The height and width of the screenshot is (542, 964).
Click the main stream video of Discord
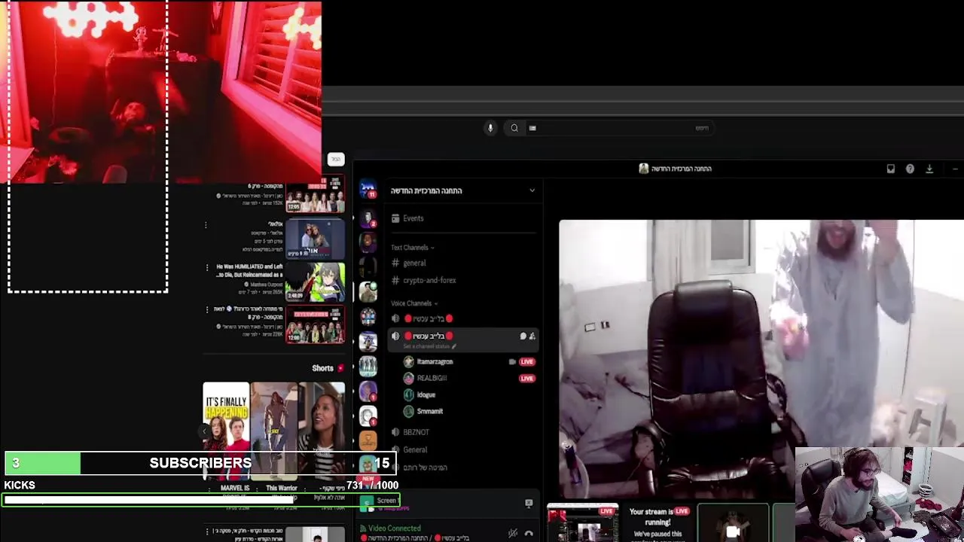tap(761, 358)
